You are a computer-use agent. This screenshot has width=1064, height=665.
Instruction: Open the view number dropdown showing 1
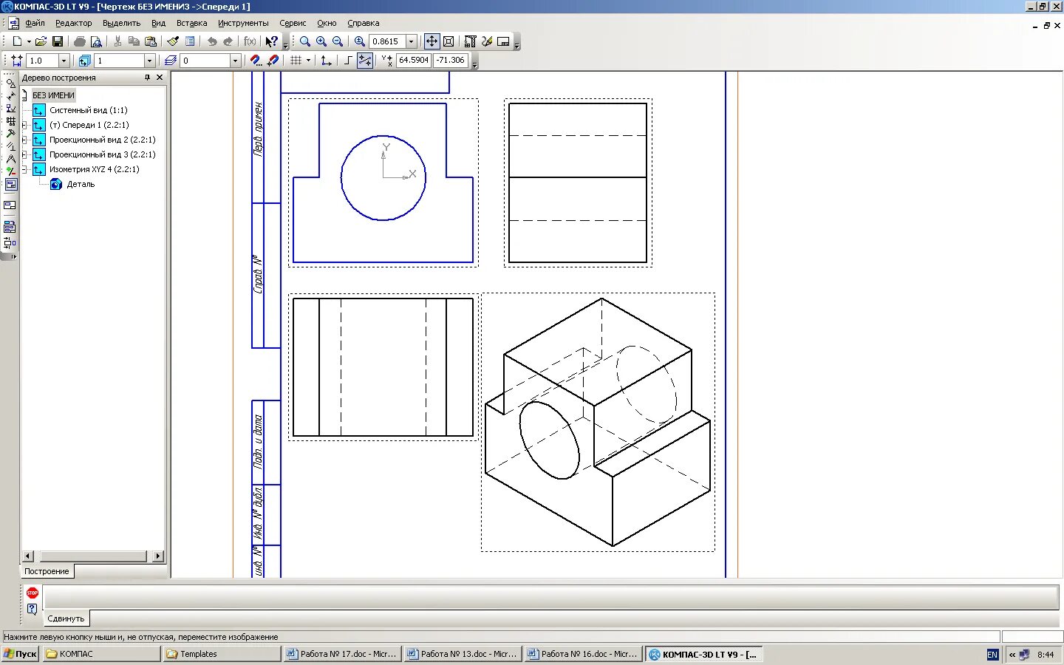[x=149, y=61]
